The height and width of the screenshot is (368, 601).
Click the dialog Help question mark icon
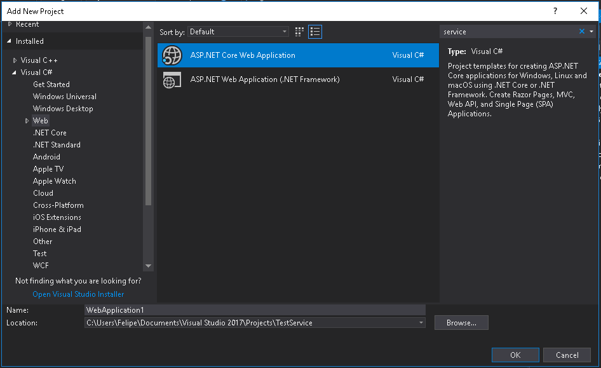tap(555, 11)
